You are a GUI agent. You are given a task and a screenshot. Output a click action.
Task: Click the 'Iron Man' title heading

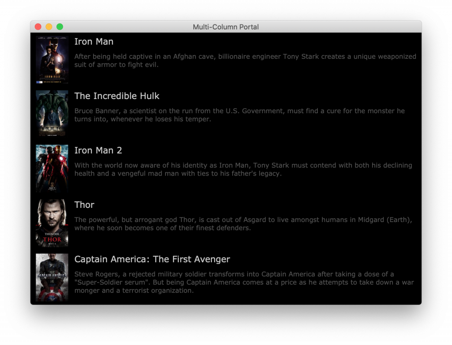pos(94,42)
